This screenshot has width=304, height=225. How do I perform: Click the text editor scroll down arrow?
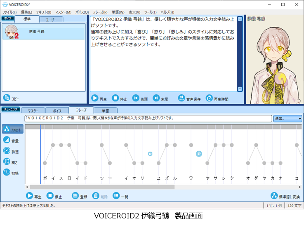[x=240, y=89]
